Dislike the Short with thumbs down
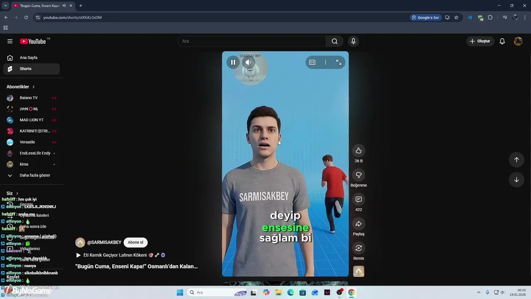 click(x=359, y=175)
